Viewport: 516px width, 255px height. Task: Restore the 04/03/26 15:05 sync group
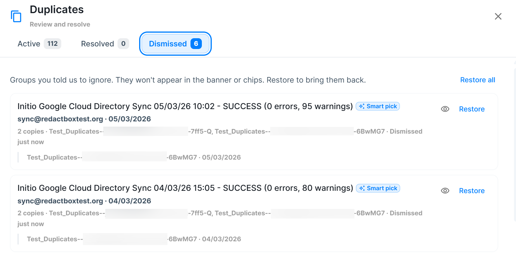(x=472, y=191)
